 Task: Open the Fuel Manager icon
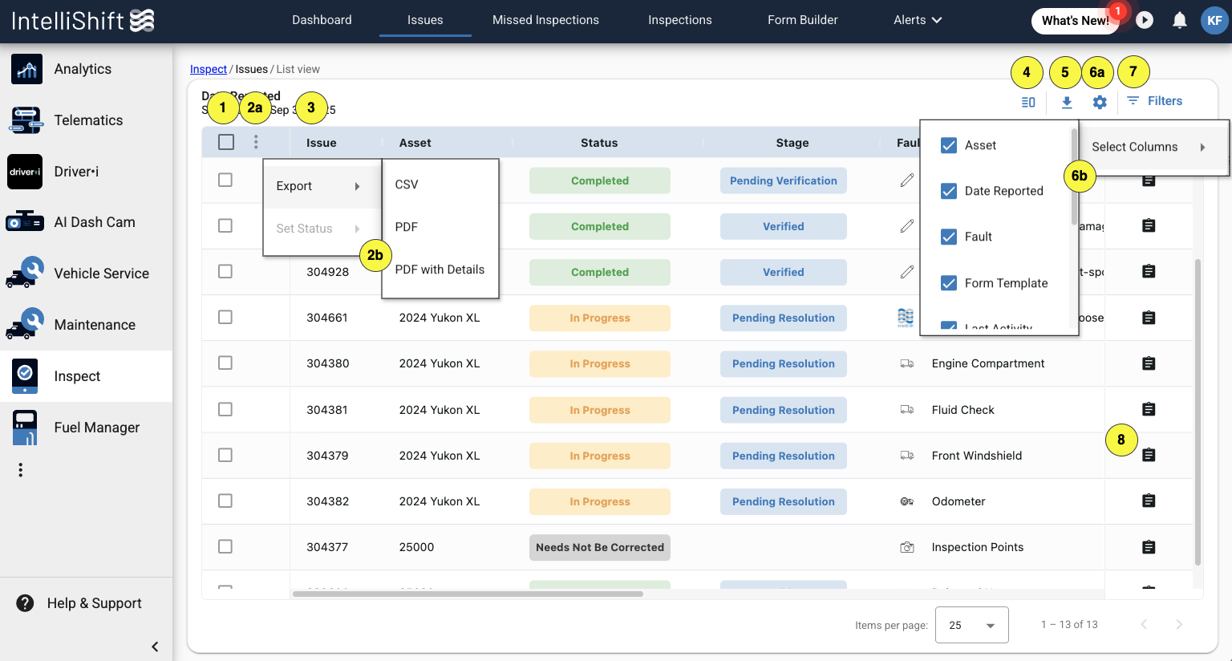click(x=25, y=428)
